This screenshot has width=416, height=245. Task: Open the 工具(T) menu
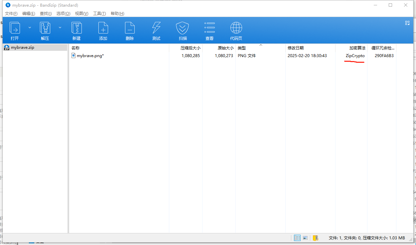click(99, 14)
